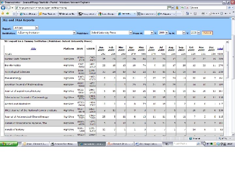Open the Windows Task Manager taskbar button
This screenshot has width=235, height=176.
click(x=64, y=144)
